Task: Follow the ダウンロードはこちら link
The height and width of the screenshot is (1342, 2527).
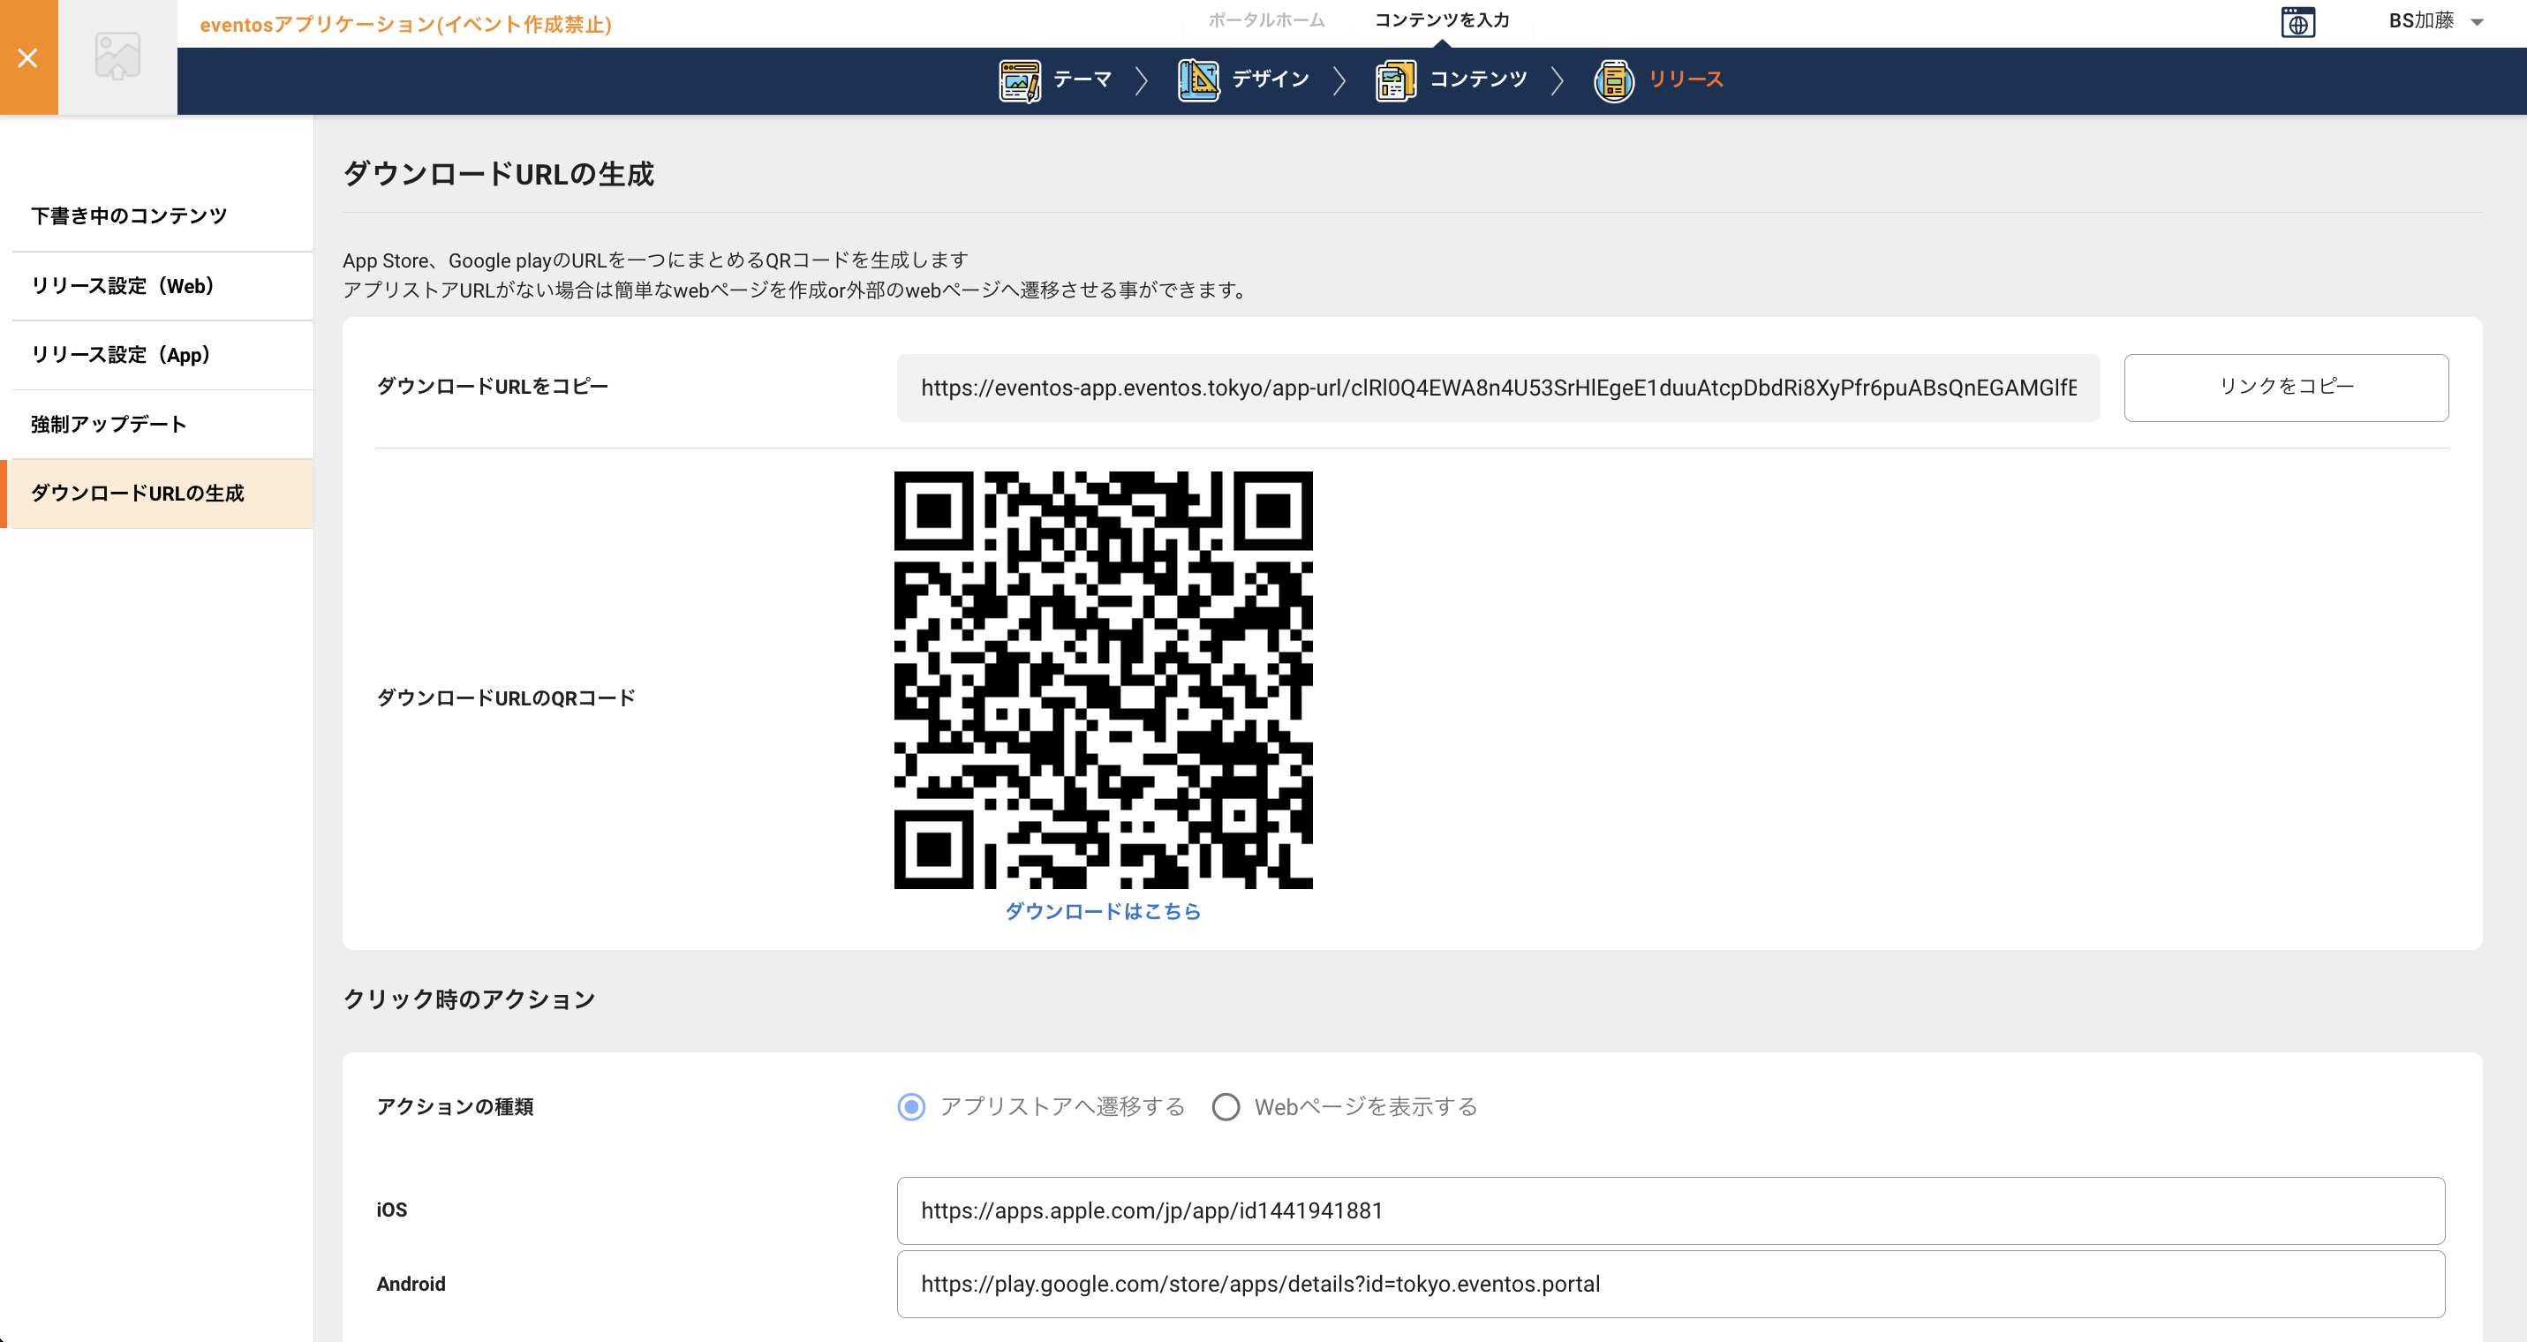Action: (x=1103, y=911)
